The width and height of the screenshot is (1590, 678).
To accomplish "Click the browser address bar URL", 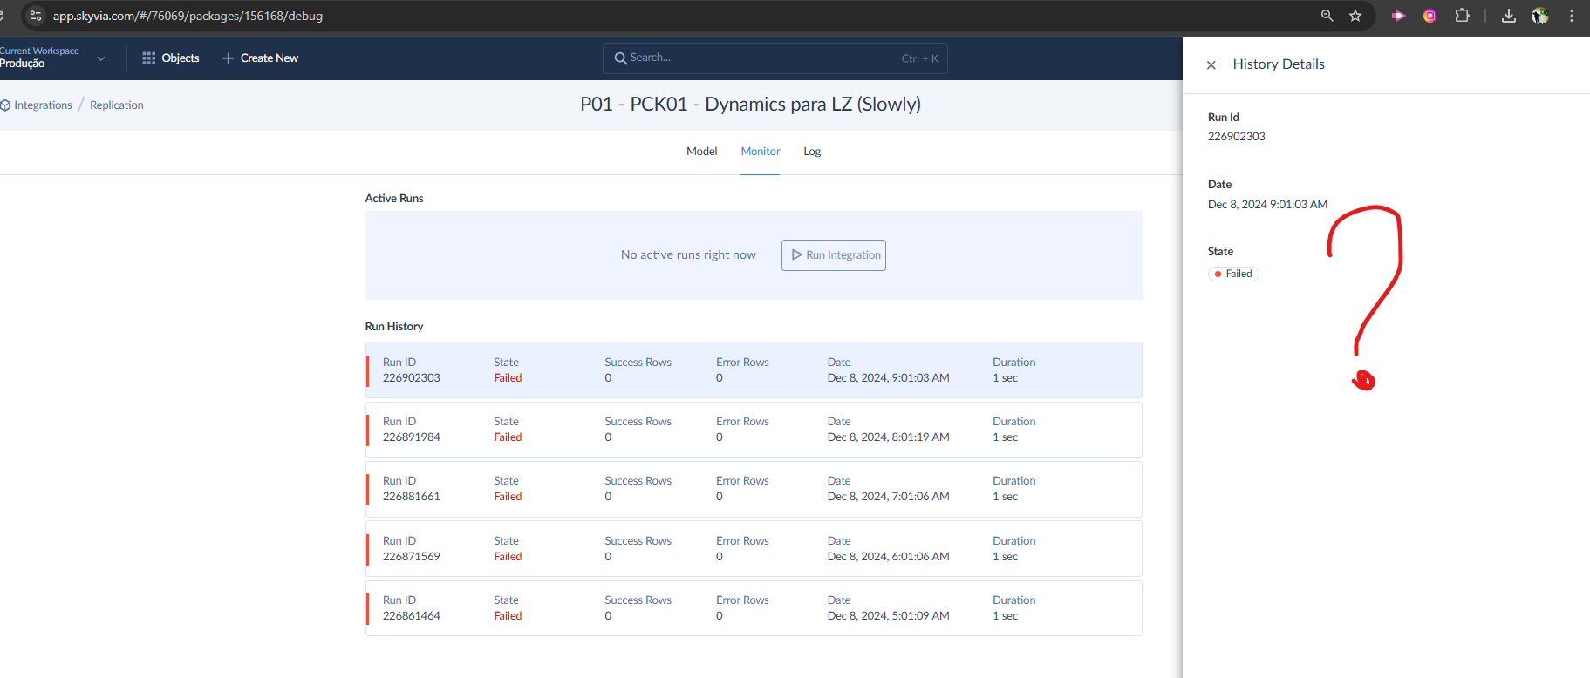I will 188,16.
